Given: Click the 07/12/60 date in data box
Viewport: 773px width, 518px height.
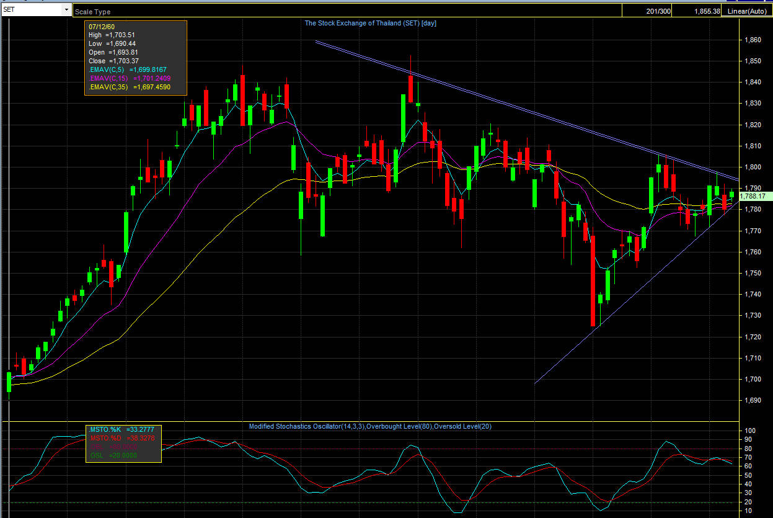Looking at the screenshot, I should pos(102,27).
